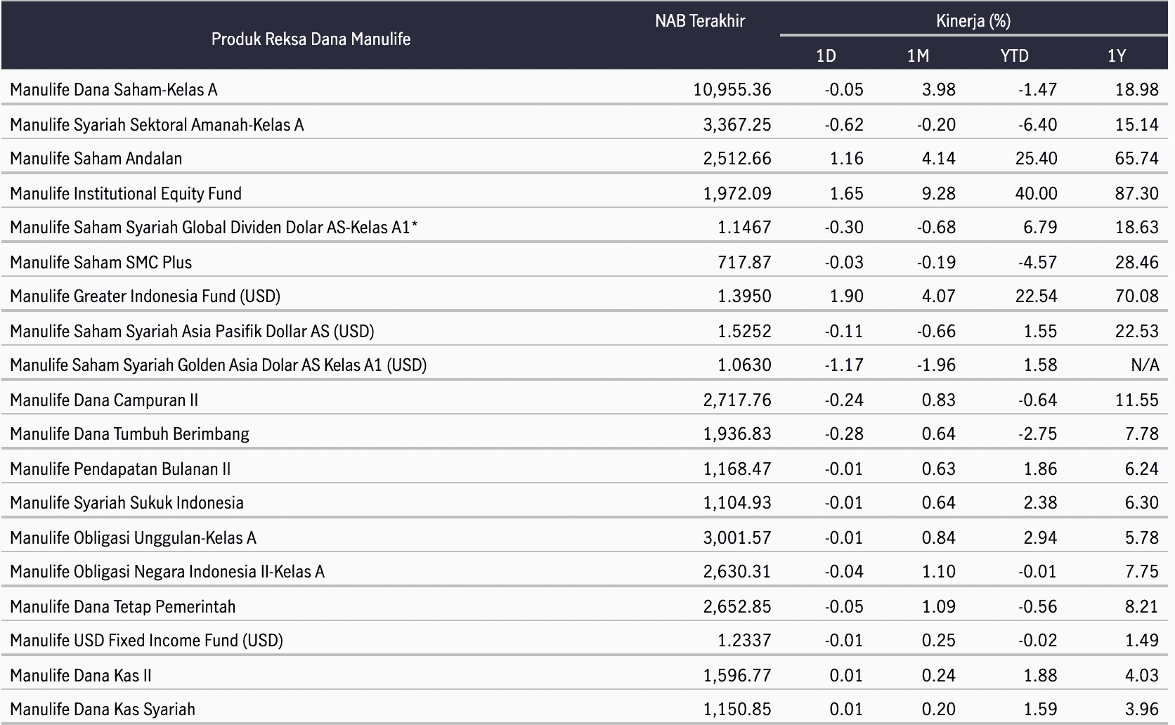Select the 1D column header
The width and height of the screenshot is (1175, 725).
826,55
